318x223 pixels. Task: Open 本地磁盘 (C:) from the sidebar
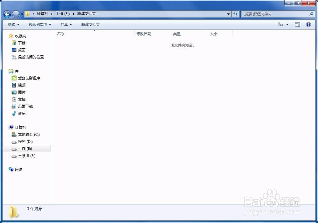[x=28, y=134]
